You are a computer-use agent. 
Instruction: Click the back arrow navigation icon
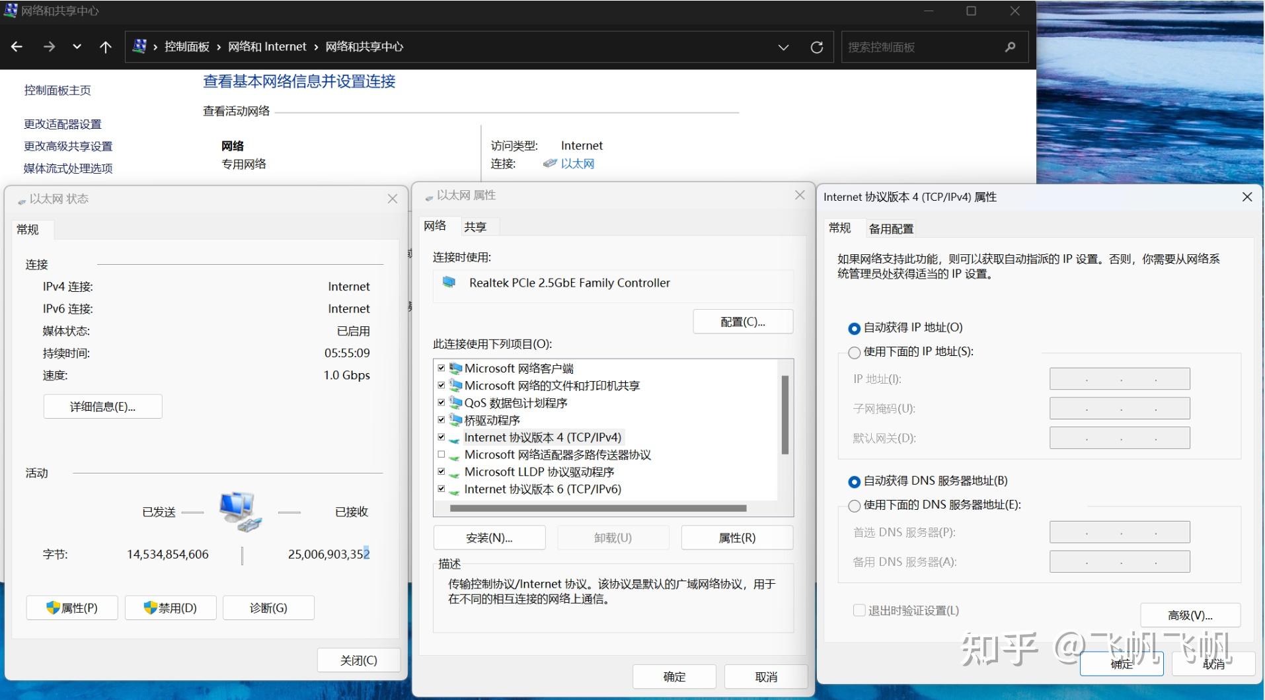coord(17,47)
